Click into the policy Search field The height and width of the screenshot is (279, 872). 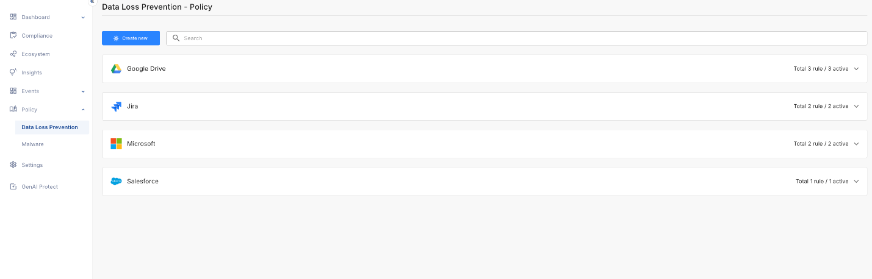(x=519, y=38)
